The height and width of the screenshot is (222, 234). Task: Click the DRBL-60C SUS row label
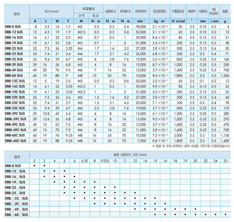[x=15, y=141]
